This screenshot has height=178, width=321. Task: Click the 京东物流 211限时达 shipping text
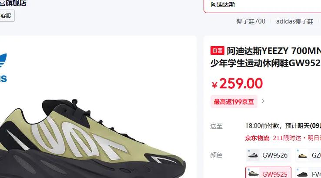pyautogui.click(x=283, y=138)
